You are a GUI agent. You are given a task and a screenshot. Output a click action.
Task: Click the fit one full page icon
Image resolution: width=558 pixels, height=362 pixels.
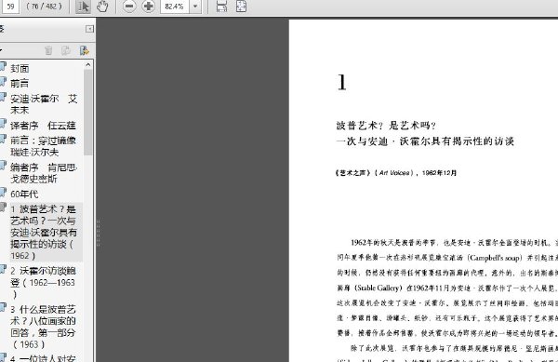[241, 7]
